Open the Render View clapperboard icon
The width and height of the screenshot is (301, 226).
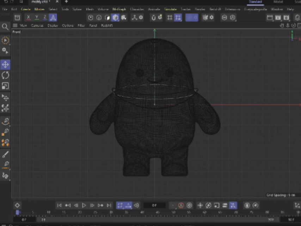pyautogui.click(x=270, y=18)
